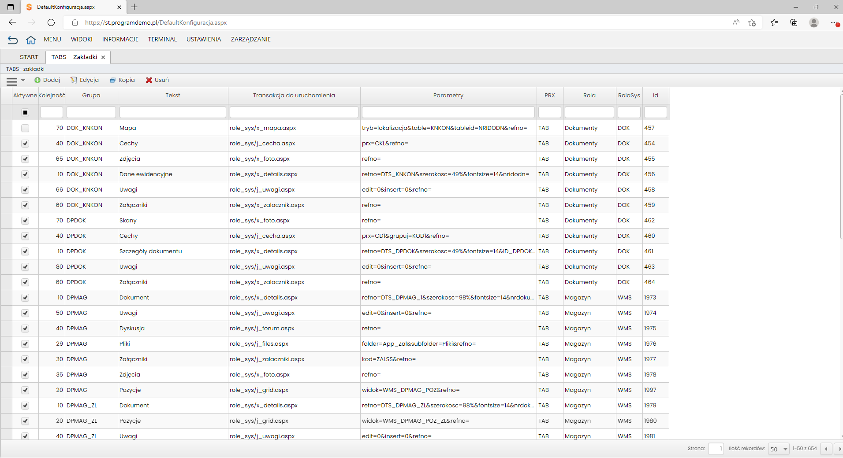Go to home via house icon
This screenshot has height=458, width=843.
30,40
